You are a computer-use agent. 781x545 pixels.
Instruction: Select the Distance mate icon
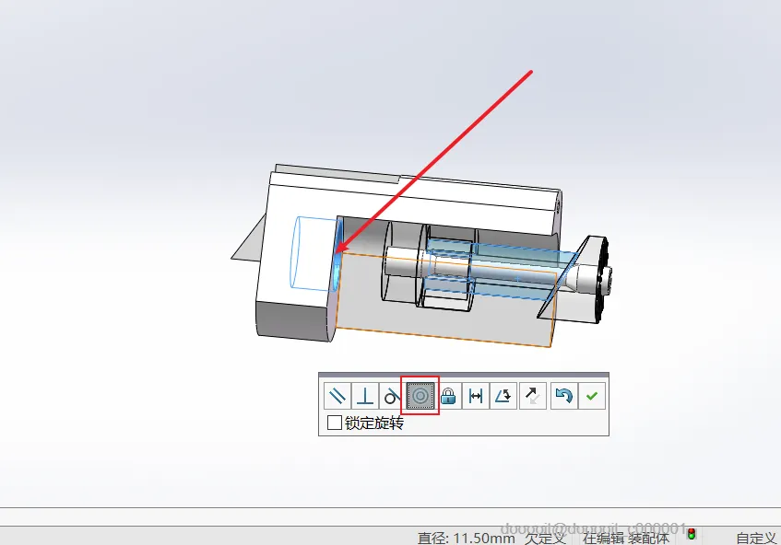coord(476,396)
